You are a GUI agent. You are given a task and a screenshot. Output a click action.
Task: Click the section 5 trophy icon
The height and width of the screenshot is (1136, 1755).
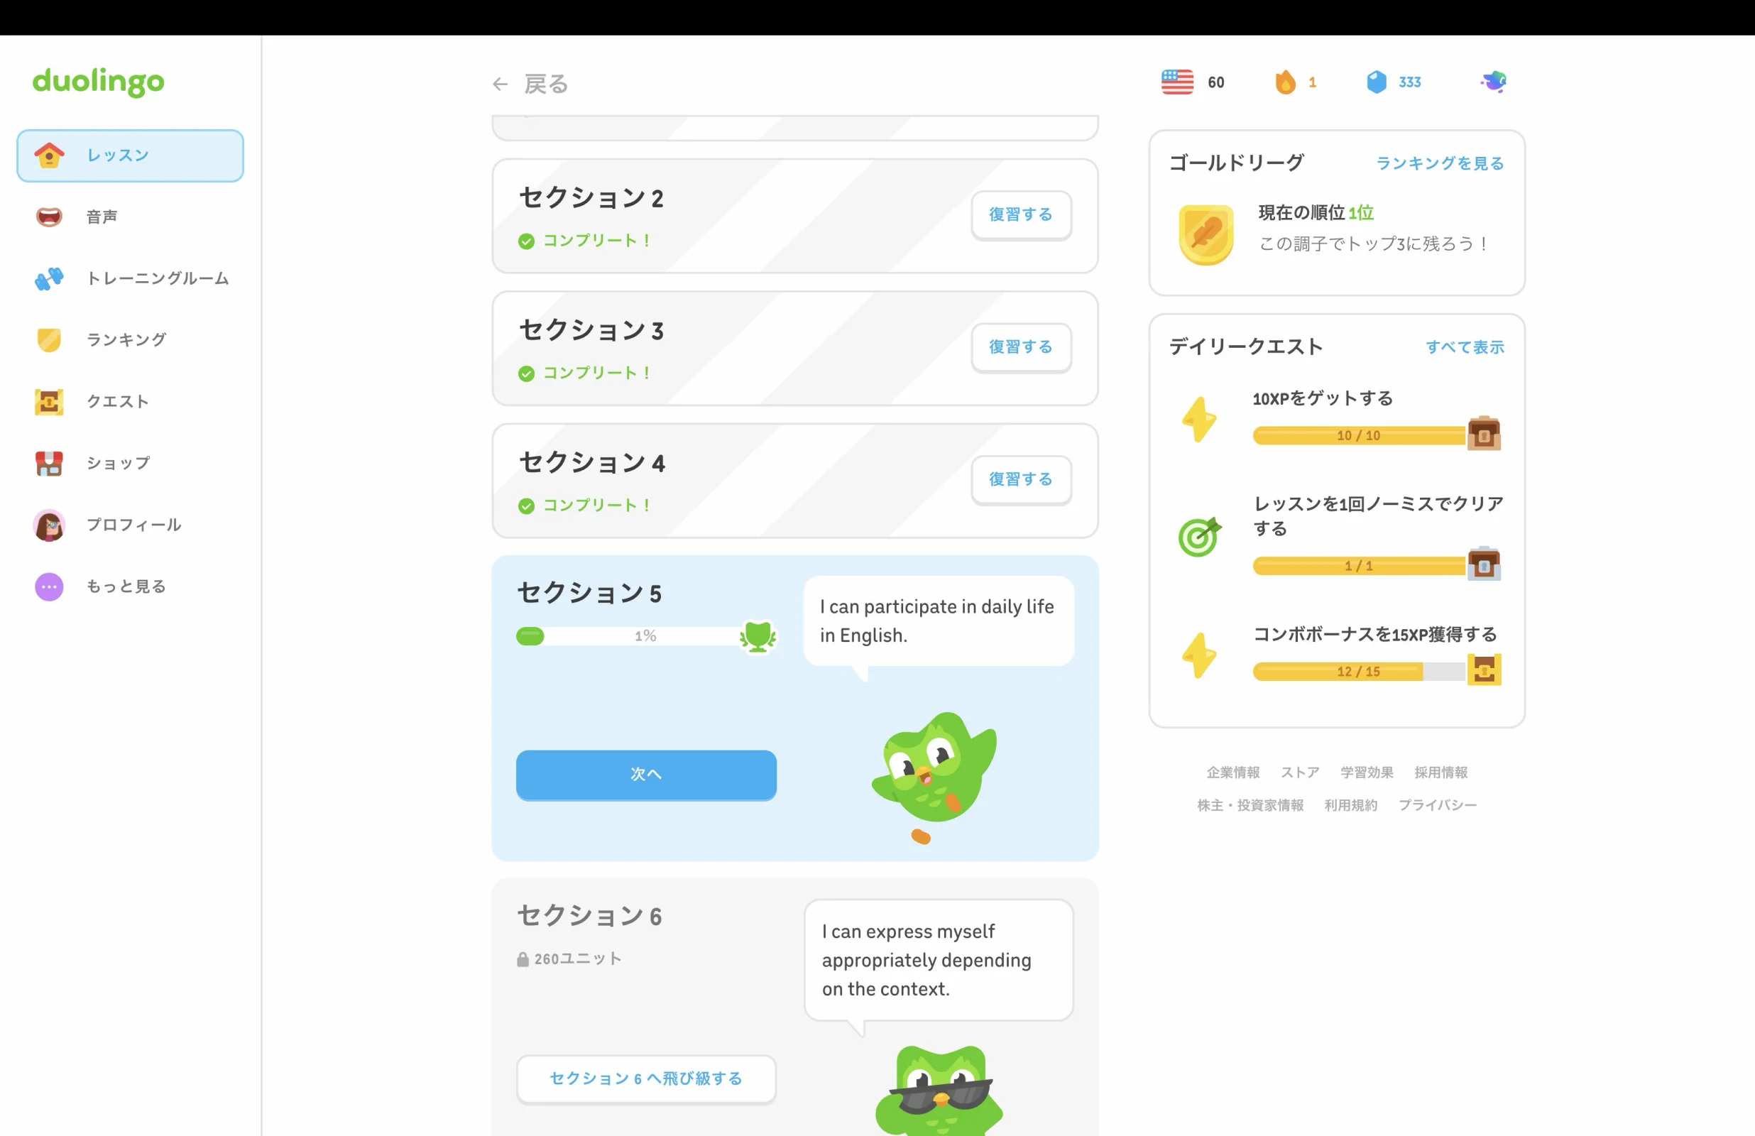(758, 637)
